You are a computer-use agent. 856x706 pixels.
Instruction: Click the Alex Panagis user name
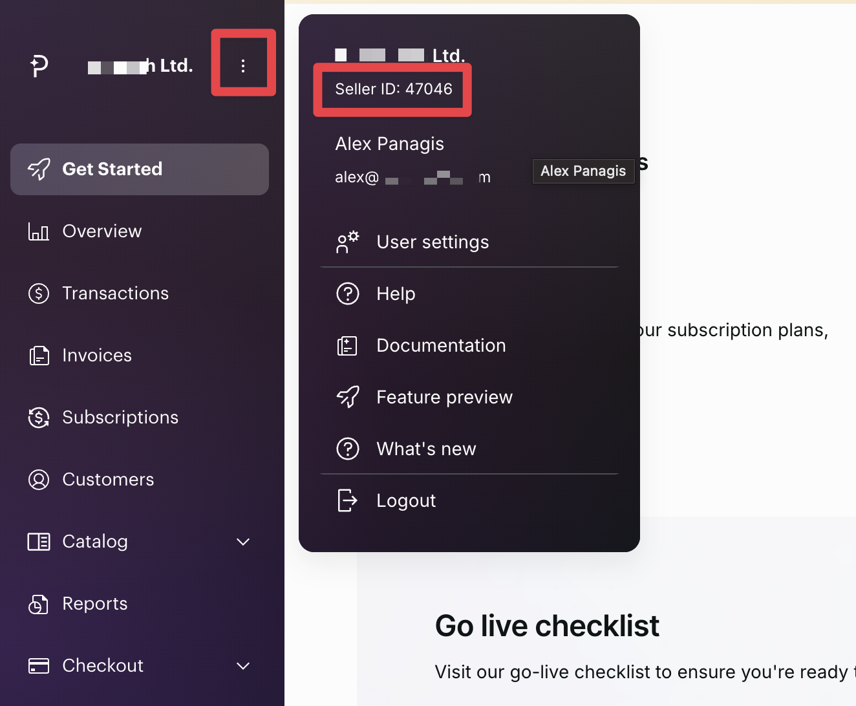point(389,144)
